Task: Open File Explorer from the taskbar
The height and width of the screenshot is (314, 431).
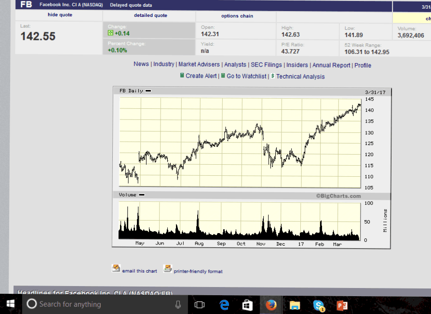Action: click(x=295, y=305)
